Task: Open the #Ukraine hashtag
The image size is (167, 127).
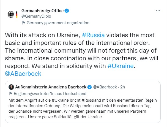Action: tap(121, 66)
